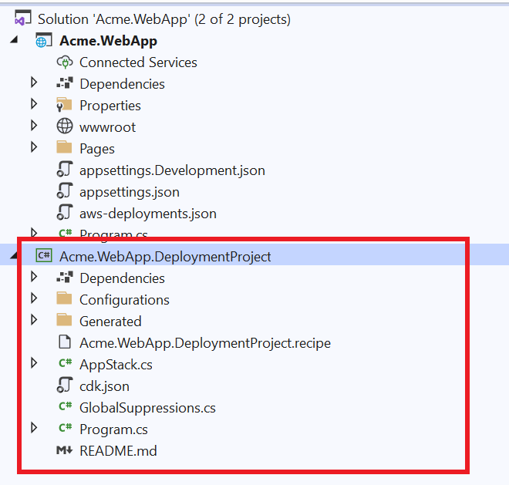
Task: Select the Configurations folder label
Action: pos(124,300)
